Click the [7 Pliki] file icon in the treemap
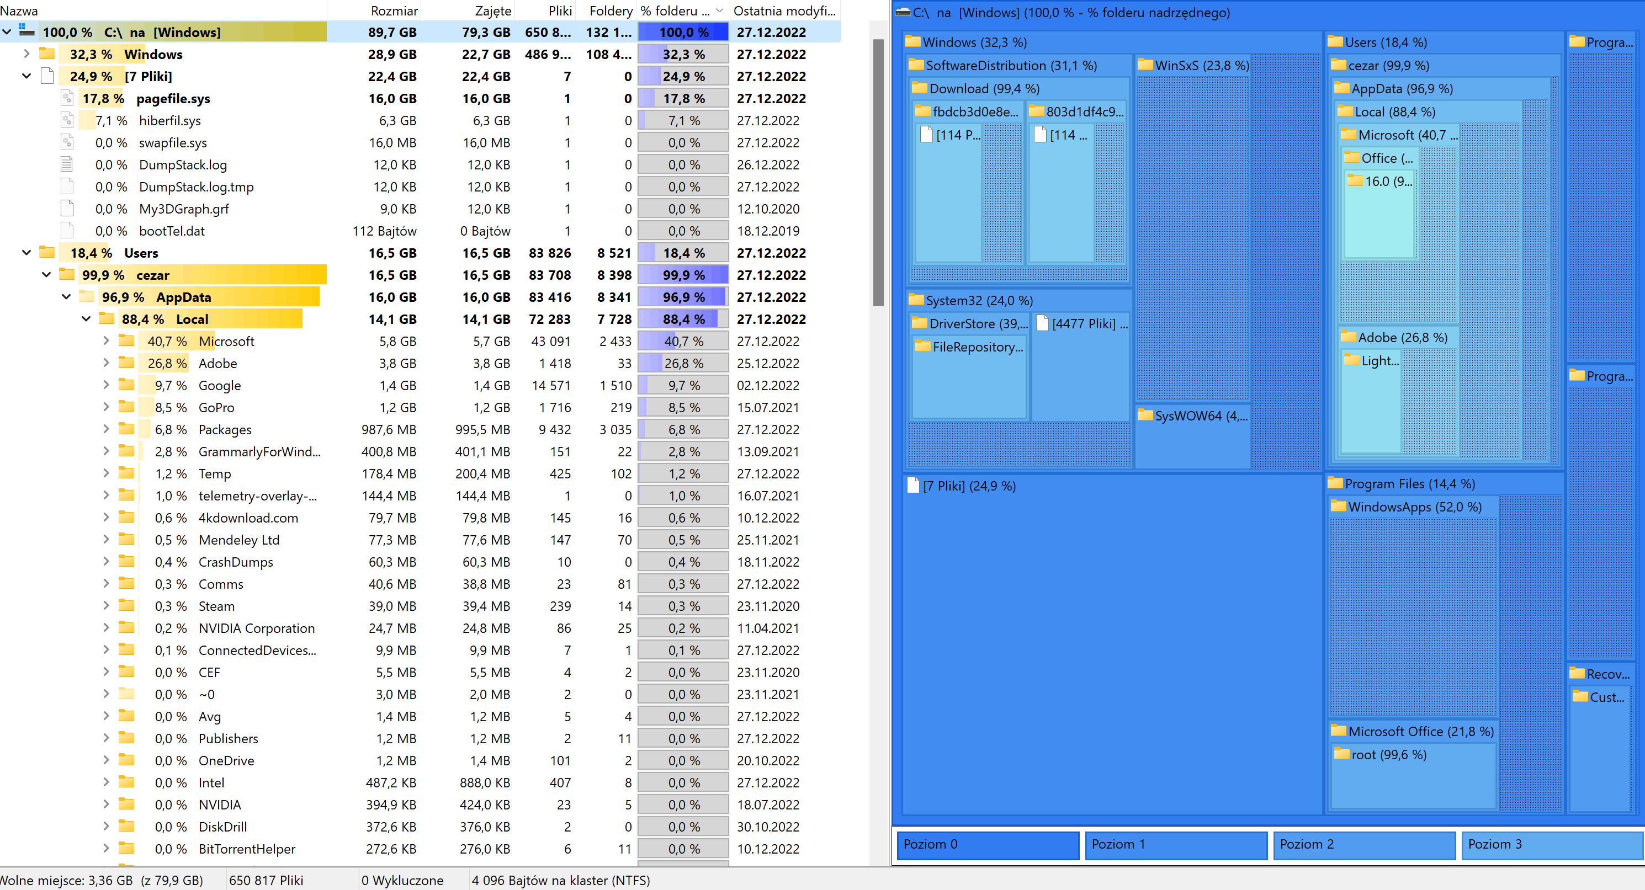The image size is (1645, 890). [913, 485]
